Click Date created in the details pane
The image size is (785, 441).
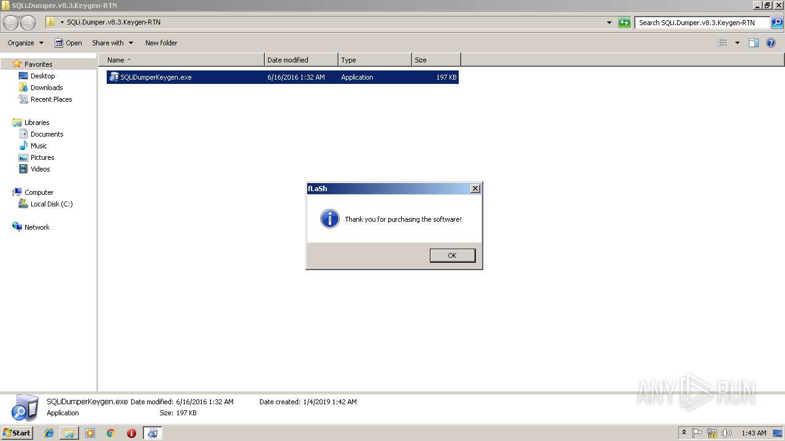tap(308, 402)
